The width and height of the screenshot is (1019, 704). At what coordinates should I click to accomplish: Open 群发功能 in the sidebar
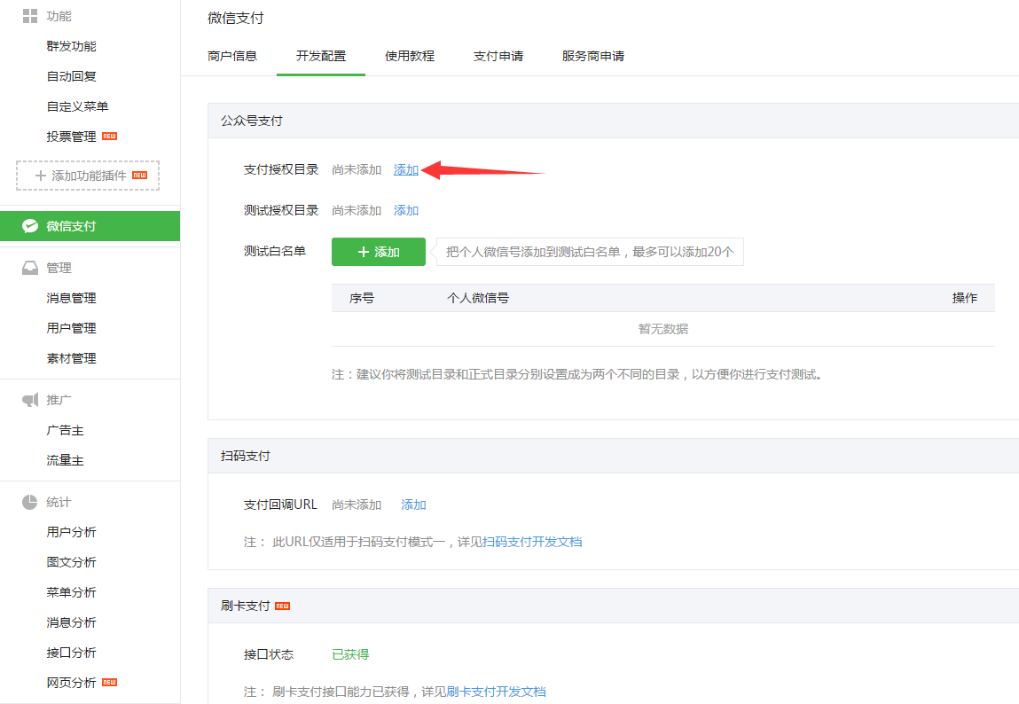click(72, 46)
